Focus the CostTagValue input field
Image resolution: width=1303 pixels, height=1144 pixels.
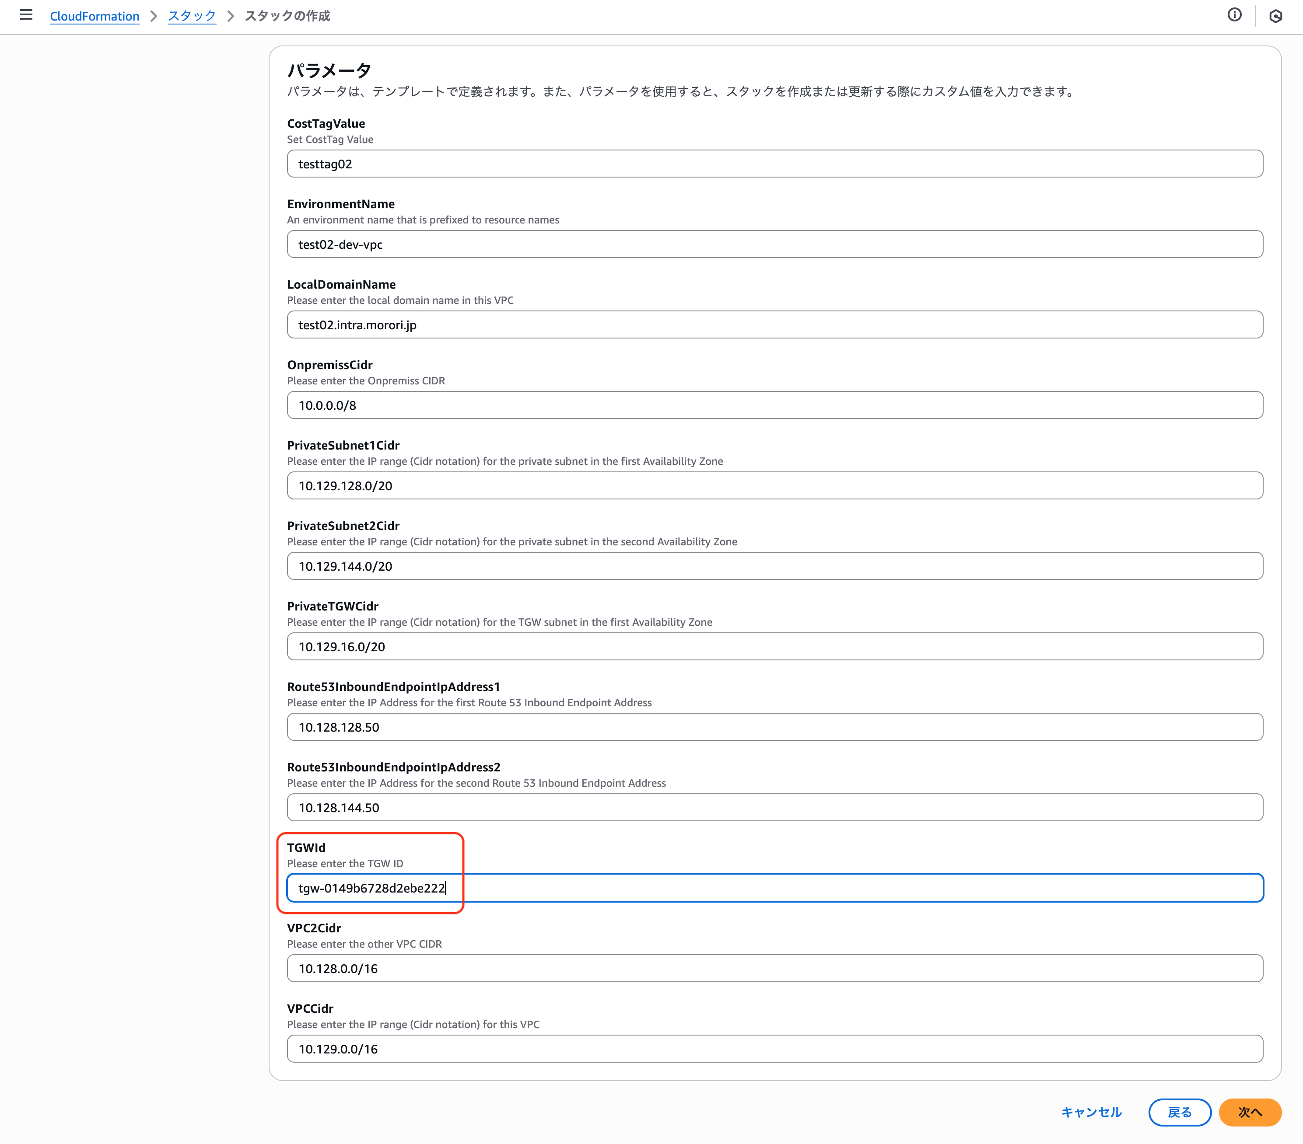pos(774,164)
